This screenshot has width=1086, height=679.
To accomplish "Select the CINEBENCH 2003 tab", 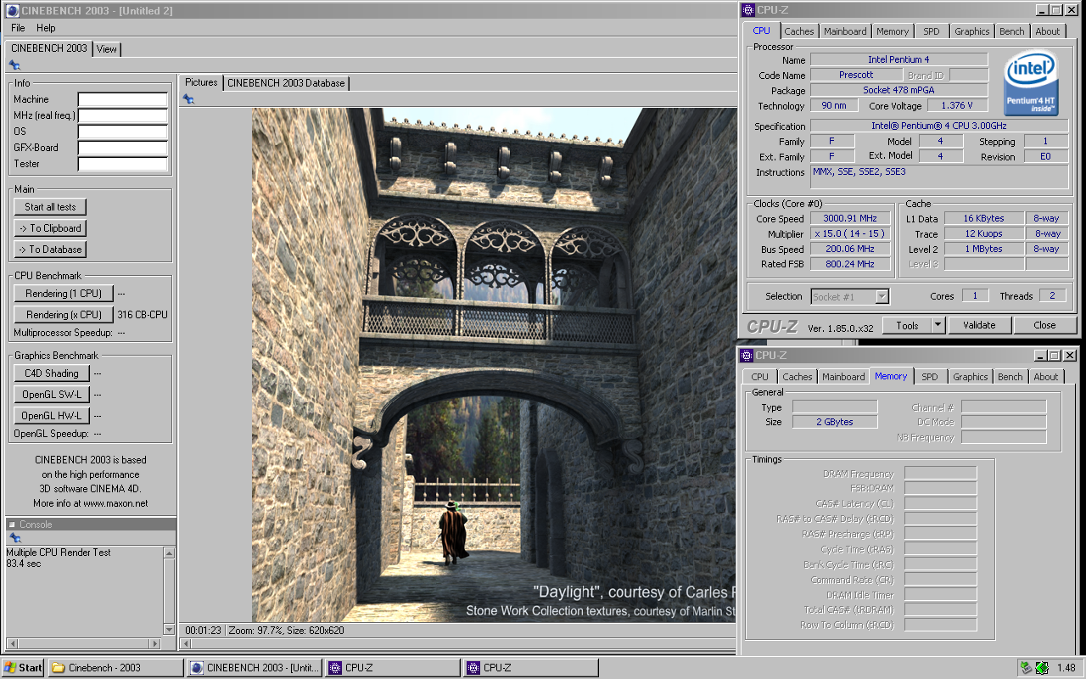I will [49, 48].
